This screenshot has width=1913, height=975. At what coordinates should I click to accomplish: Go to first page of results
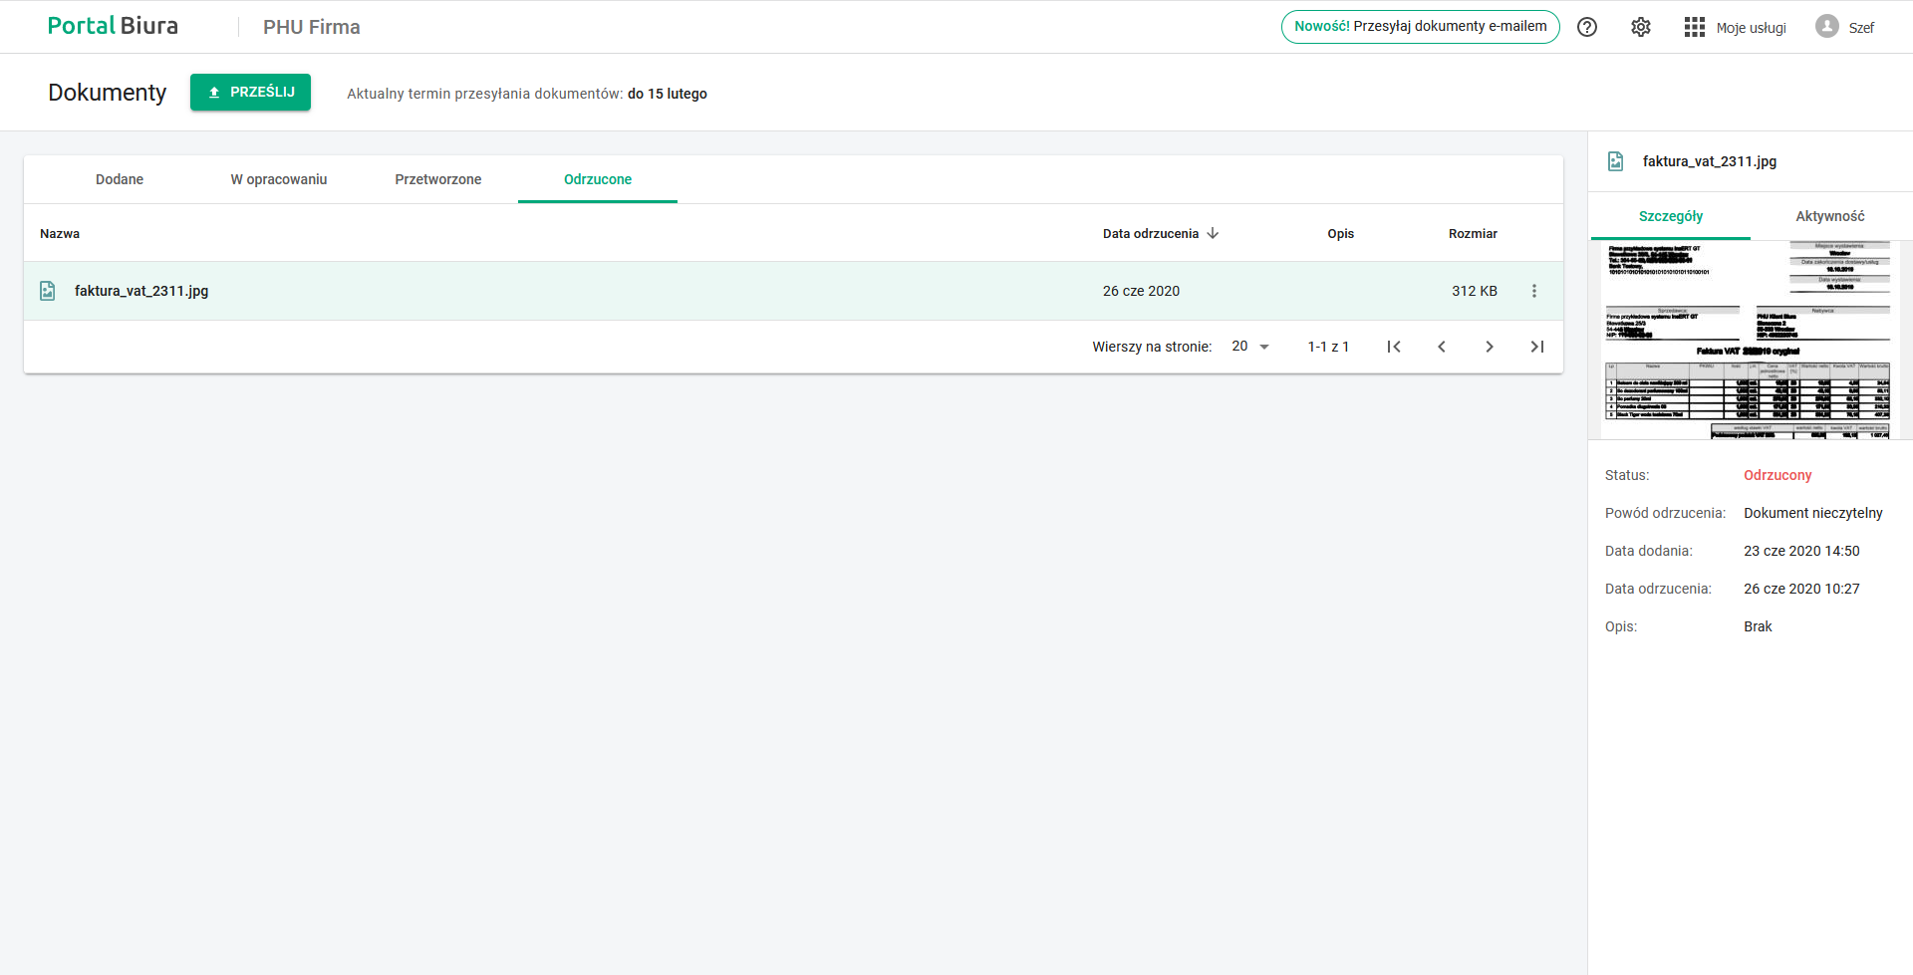(1394, 347)
